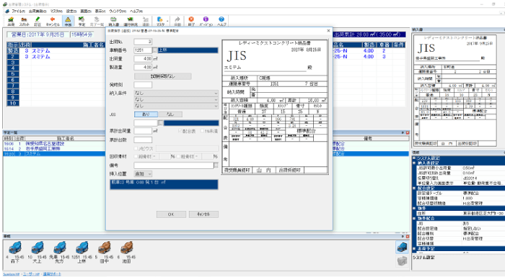Click the キャンセル orange arrow toolbar icon
Viewport: 505px width, 277px height.
[53, 21]
